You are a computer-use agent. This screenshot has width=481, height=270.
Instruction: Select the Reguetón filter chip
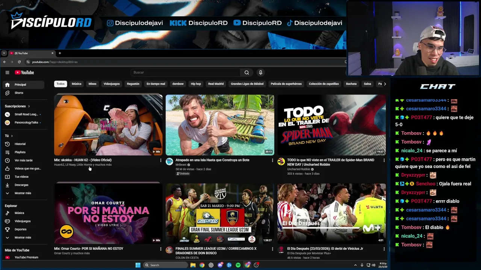[133, 84]
